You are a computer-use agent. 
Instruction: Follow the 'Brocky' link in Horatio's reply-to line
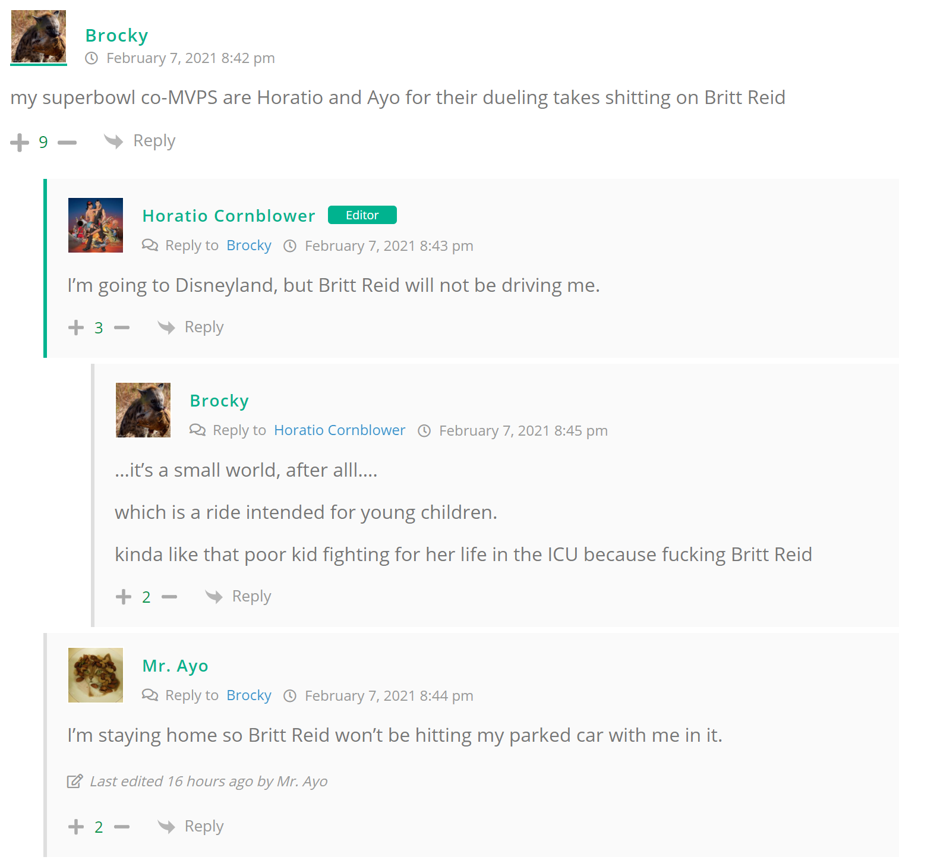tap(249, 245)
